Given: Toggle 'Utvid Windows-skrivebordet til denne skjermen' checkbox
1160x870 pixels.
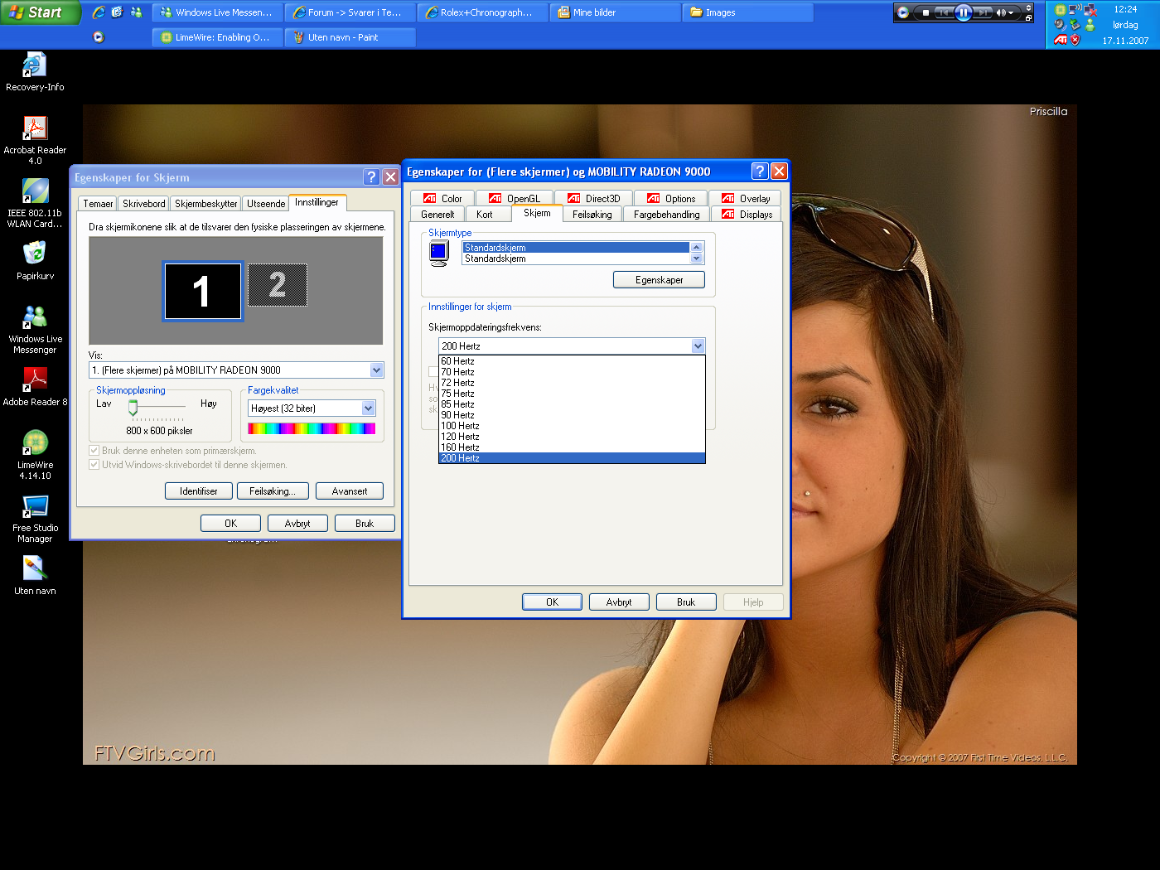Looking at the screenshot, I should click(x=94, y=465).
